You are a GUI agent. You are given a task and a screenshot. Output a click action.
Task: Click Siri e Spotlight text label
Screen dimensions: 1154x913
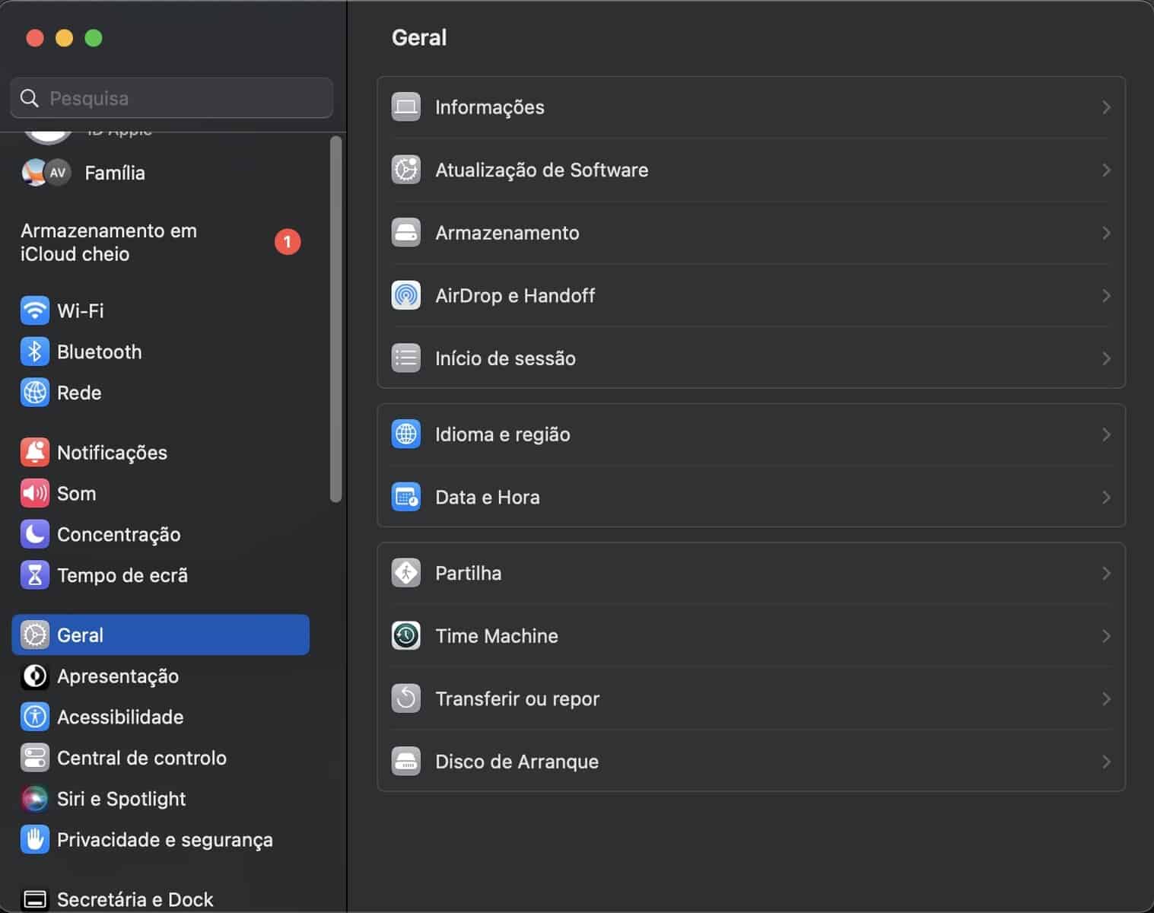pos(122,799)
